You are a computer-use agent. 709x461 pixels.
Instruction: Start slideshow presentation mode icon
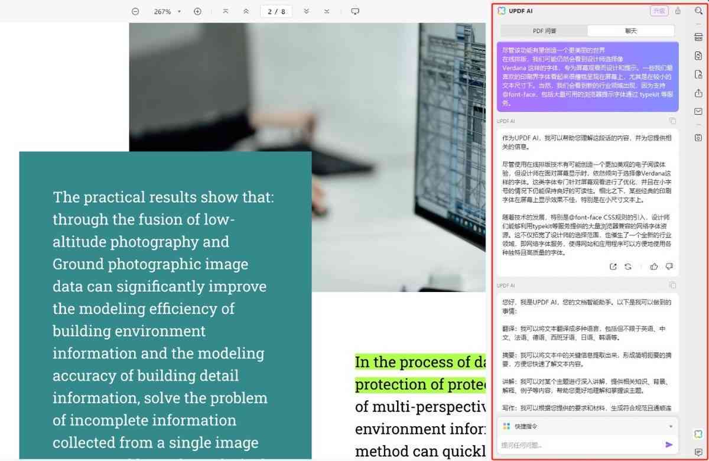355,11
